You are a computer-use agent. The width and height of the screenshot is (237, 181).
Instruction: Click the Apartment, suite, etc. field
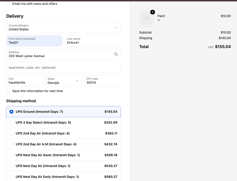coord(63,67)
